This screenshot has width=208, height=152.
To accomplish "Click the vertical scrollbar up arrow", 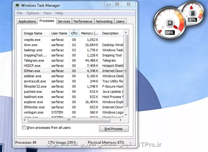I will [126, 32].
